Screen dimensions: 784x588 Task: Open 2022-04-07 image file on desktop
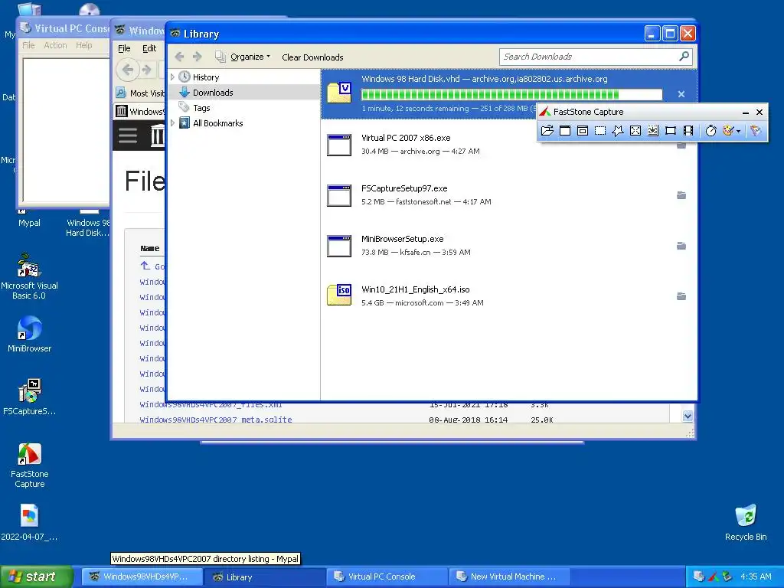tap(29, 522)
